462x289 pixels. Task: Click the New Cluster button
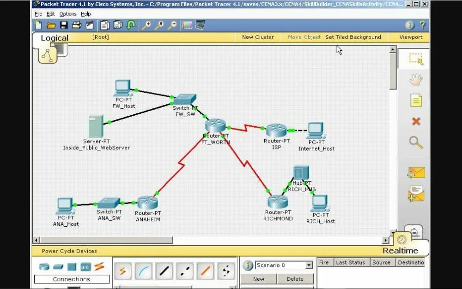[x=258, y=37]
